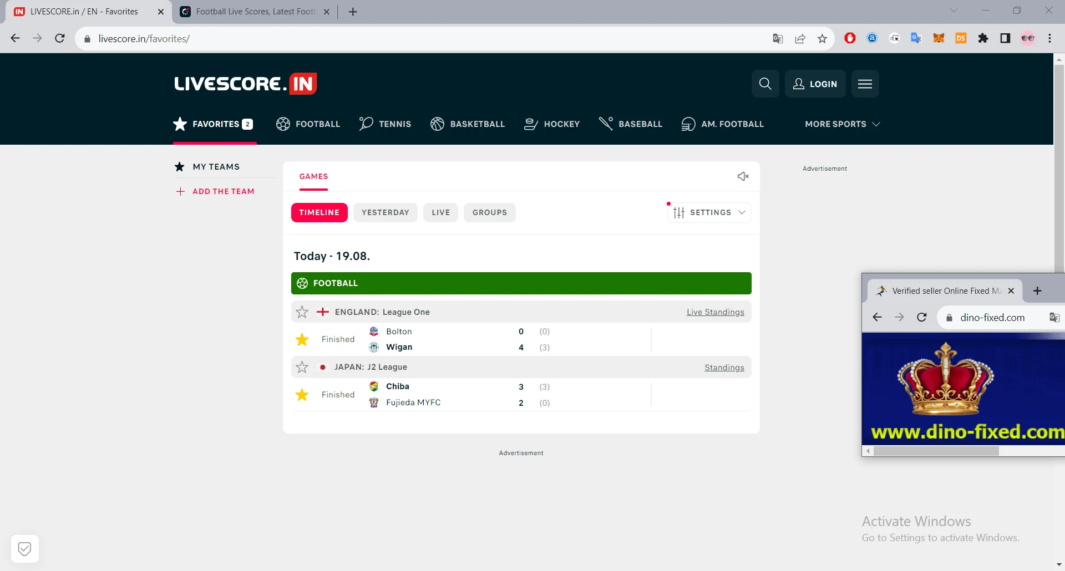Open the hamburger menu next to Login
The height and width of the screenshot is (571, 1065).
coord(865,84)
